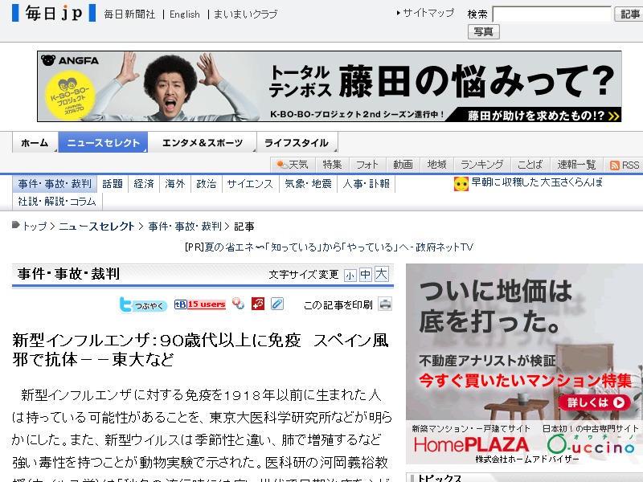Image resolution: width=643 pixels, height=482 pixels.
Task: Click the 毎日新聞社 header link
Action: (x=129, y=14)
